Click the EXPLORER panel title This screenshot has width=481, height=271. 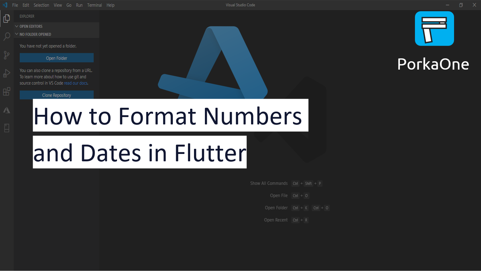point(27,16)
